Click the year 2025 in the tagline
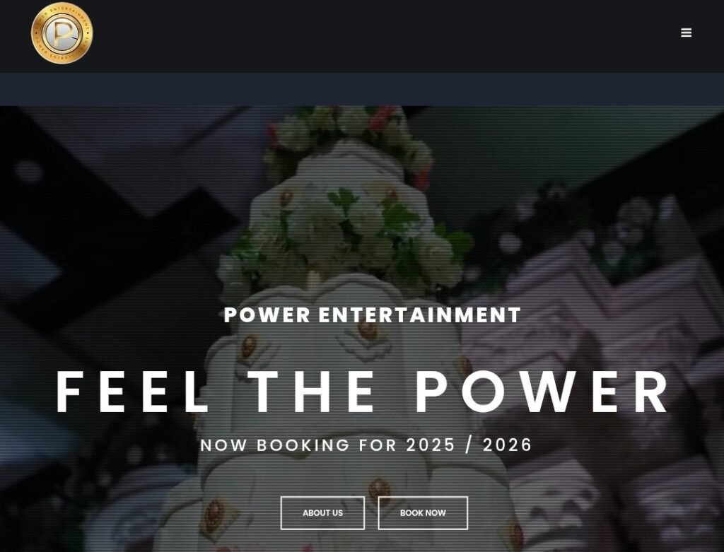The image size is (724, 552). [431, 445]
